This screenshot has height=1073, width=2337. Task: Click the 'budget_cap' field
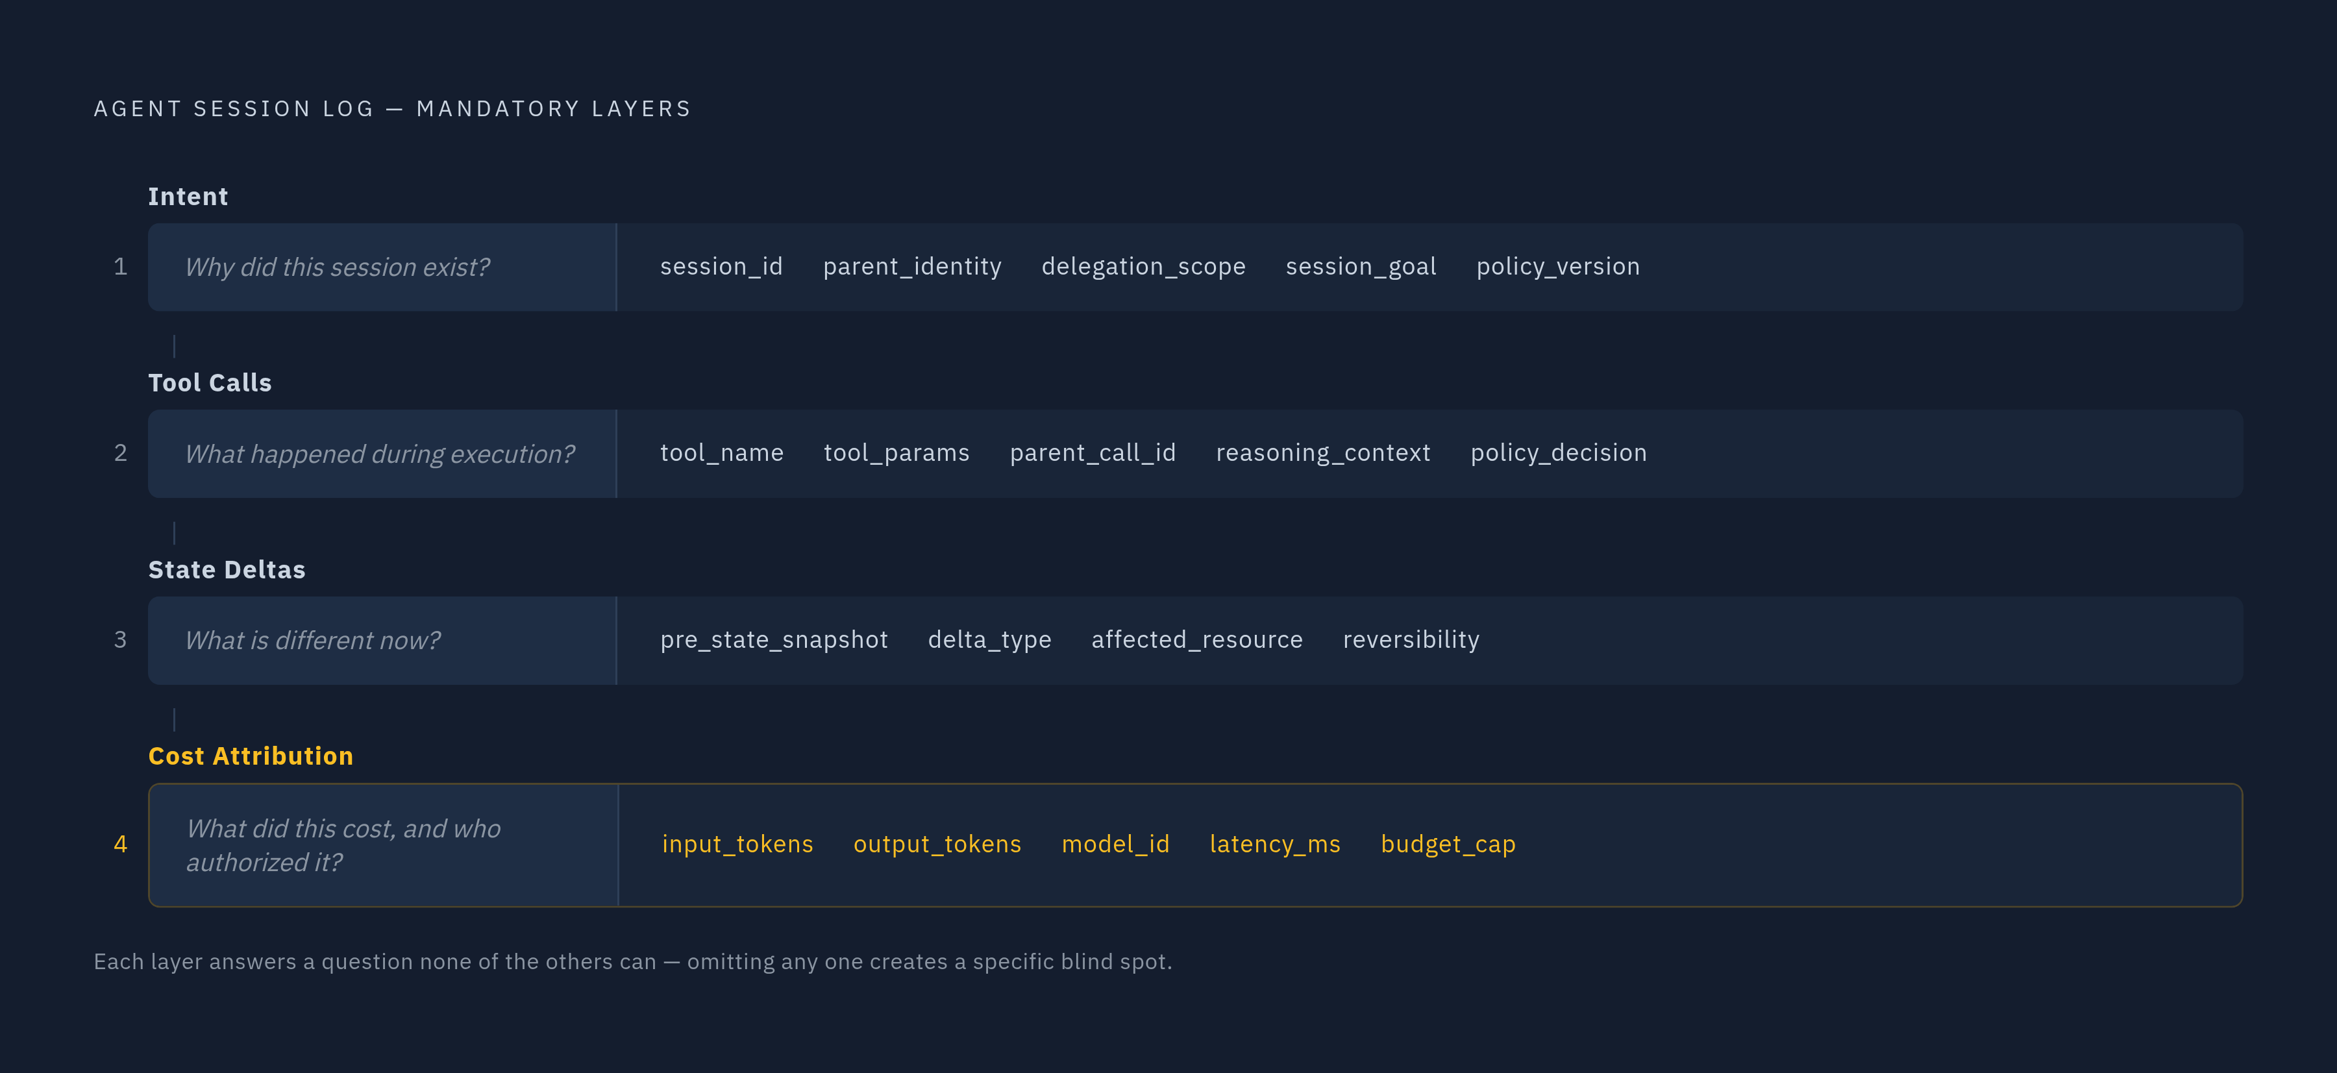coord(1448,845)
